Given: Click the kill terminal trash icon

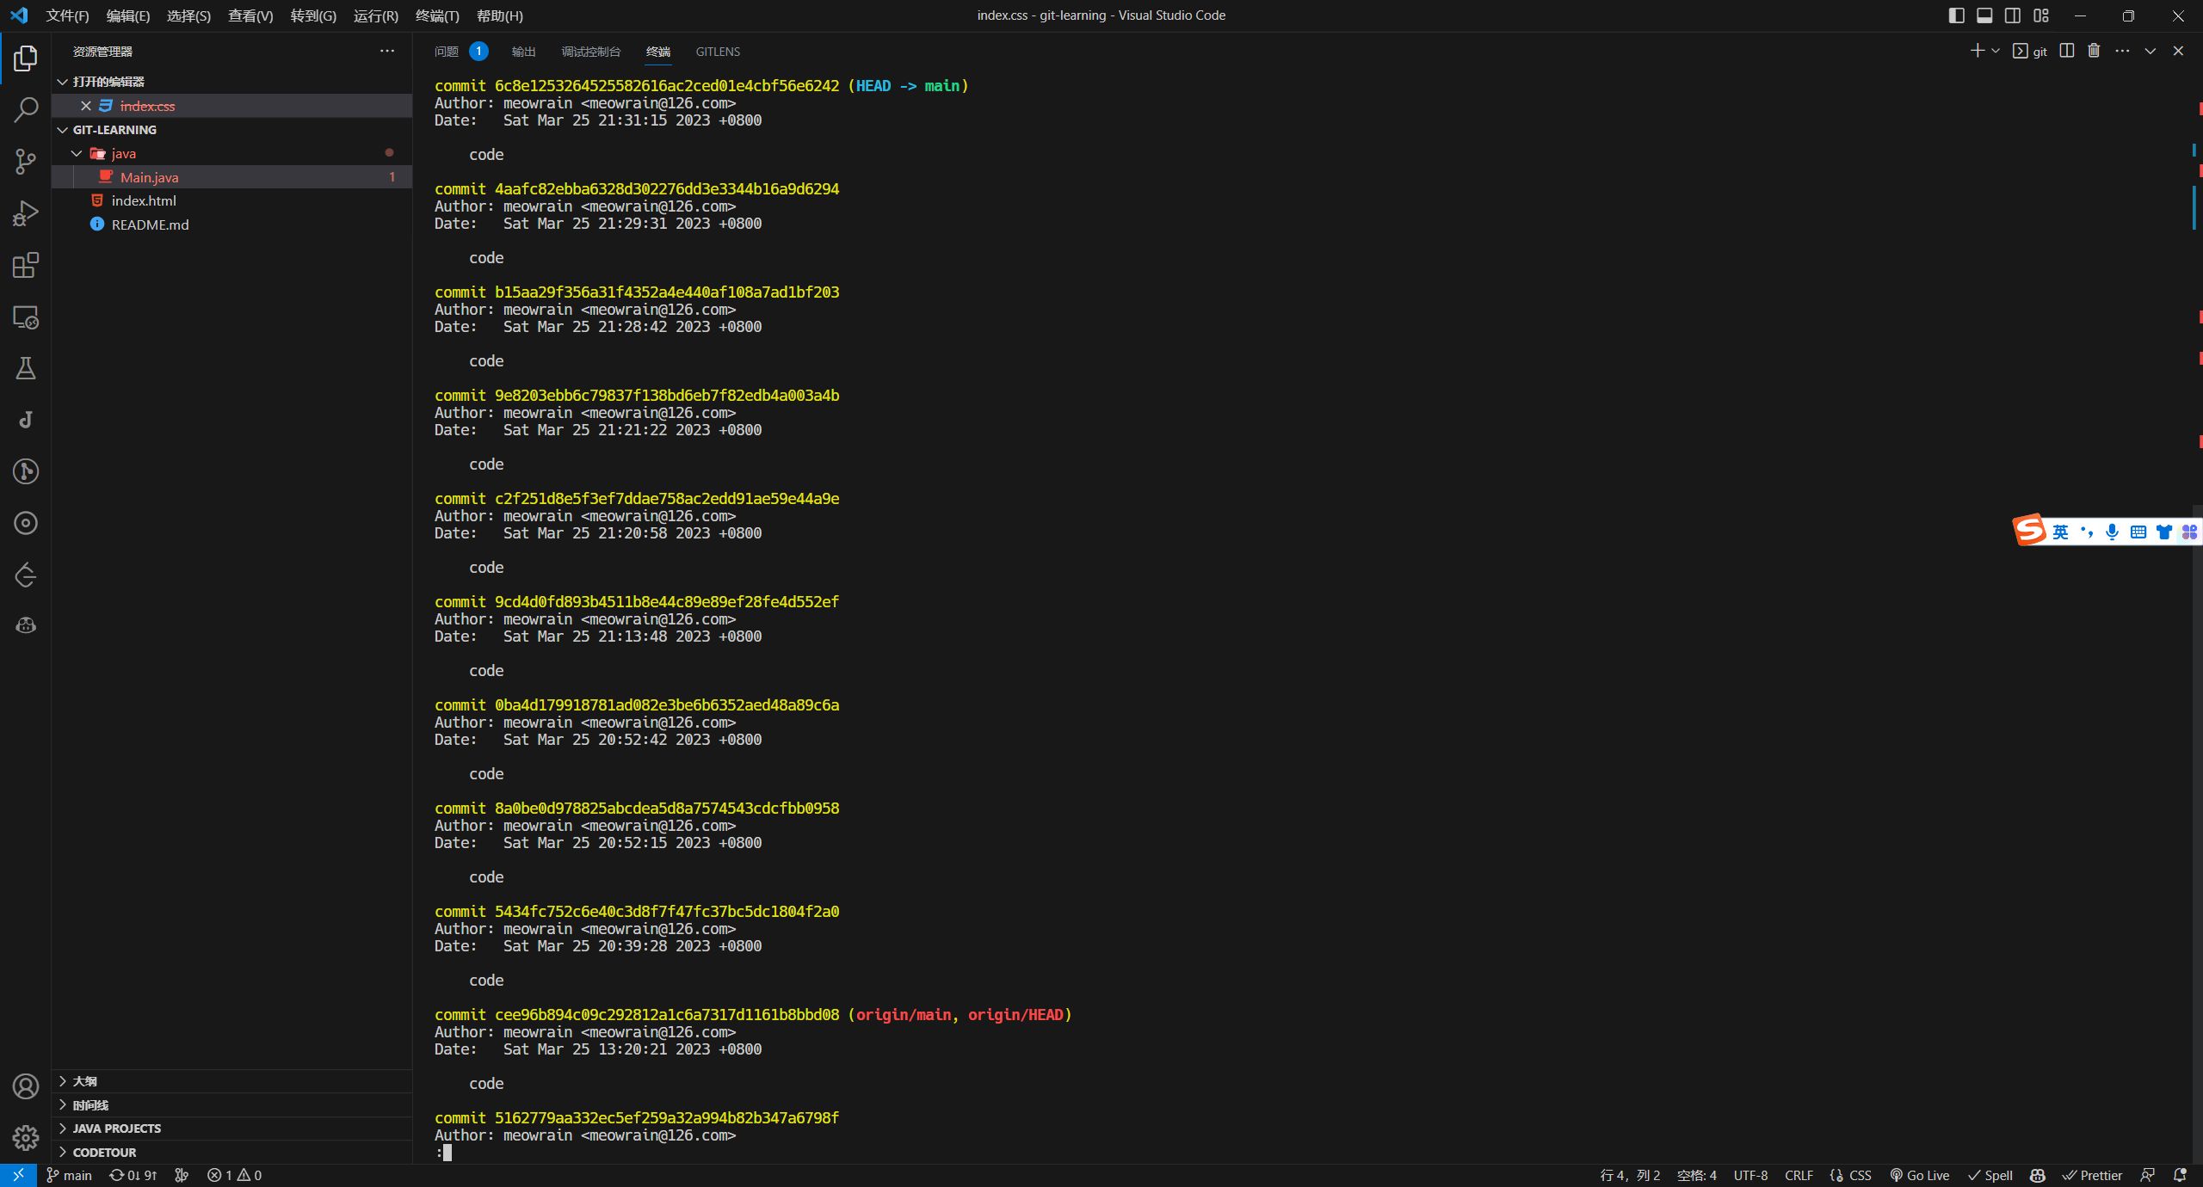Looking at the screenshot, I should [2094, 51].
